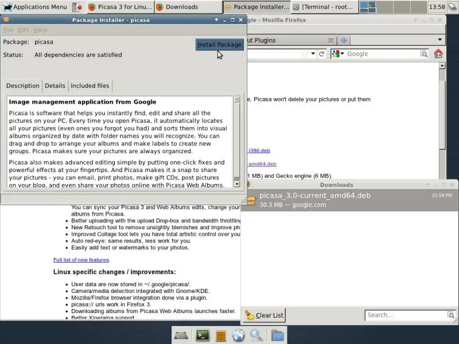Close the Plugins tab in Firefox
Image resolution: width=459 pixels, height=344 pixels.
click(x=330, y=40)
